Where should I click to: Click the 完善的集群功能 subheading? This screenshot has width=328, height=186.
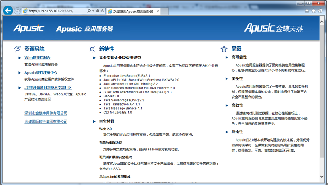[110, 143]
